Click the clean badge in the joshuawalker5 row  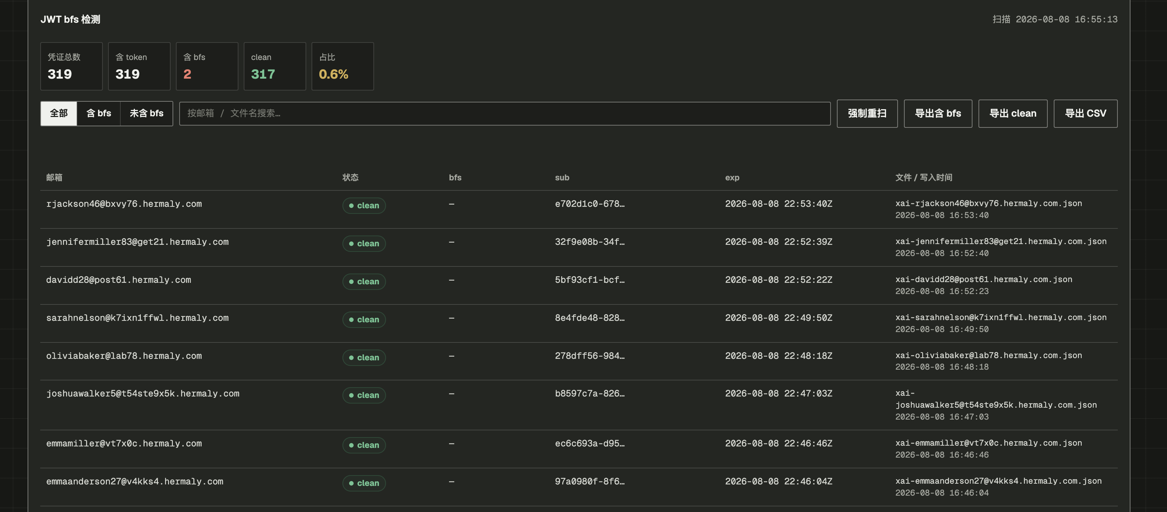coord(364,396)
